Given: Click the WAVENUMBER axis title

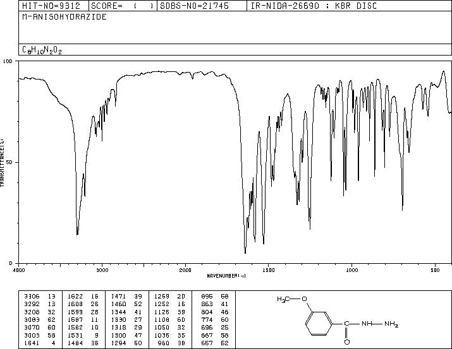Looking at the screenshot, I should pyautogui.click(x=226, y=276).
